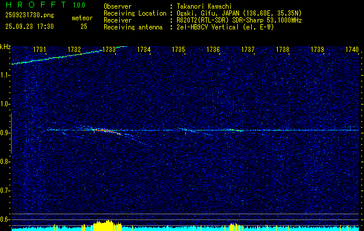This screenshot has width=364, height=231.
Task: Click the 1733 time marker
Action: (x=109, y=50)
